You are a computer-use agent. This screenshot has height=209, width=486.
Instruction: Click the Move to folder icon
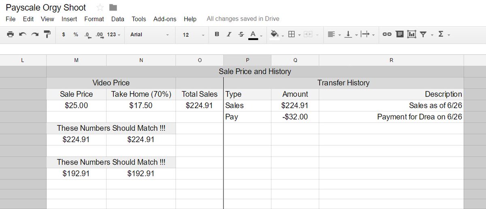(x=113, y=8)
